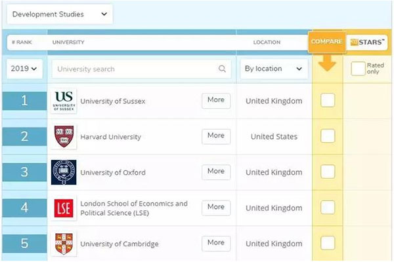
Task: Click the Location column header
Action: click(x=267, y=42)
